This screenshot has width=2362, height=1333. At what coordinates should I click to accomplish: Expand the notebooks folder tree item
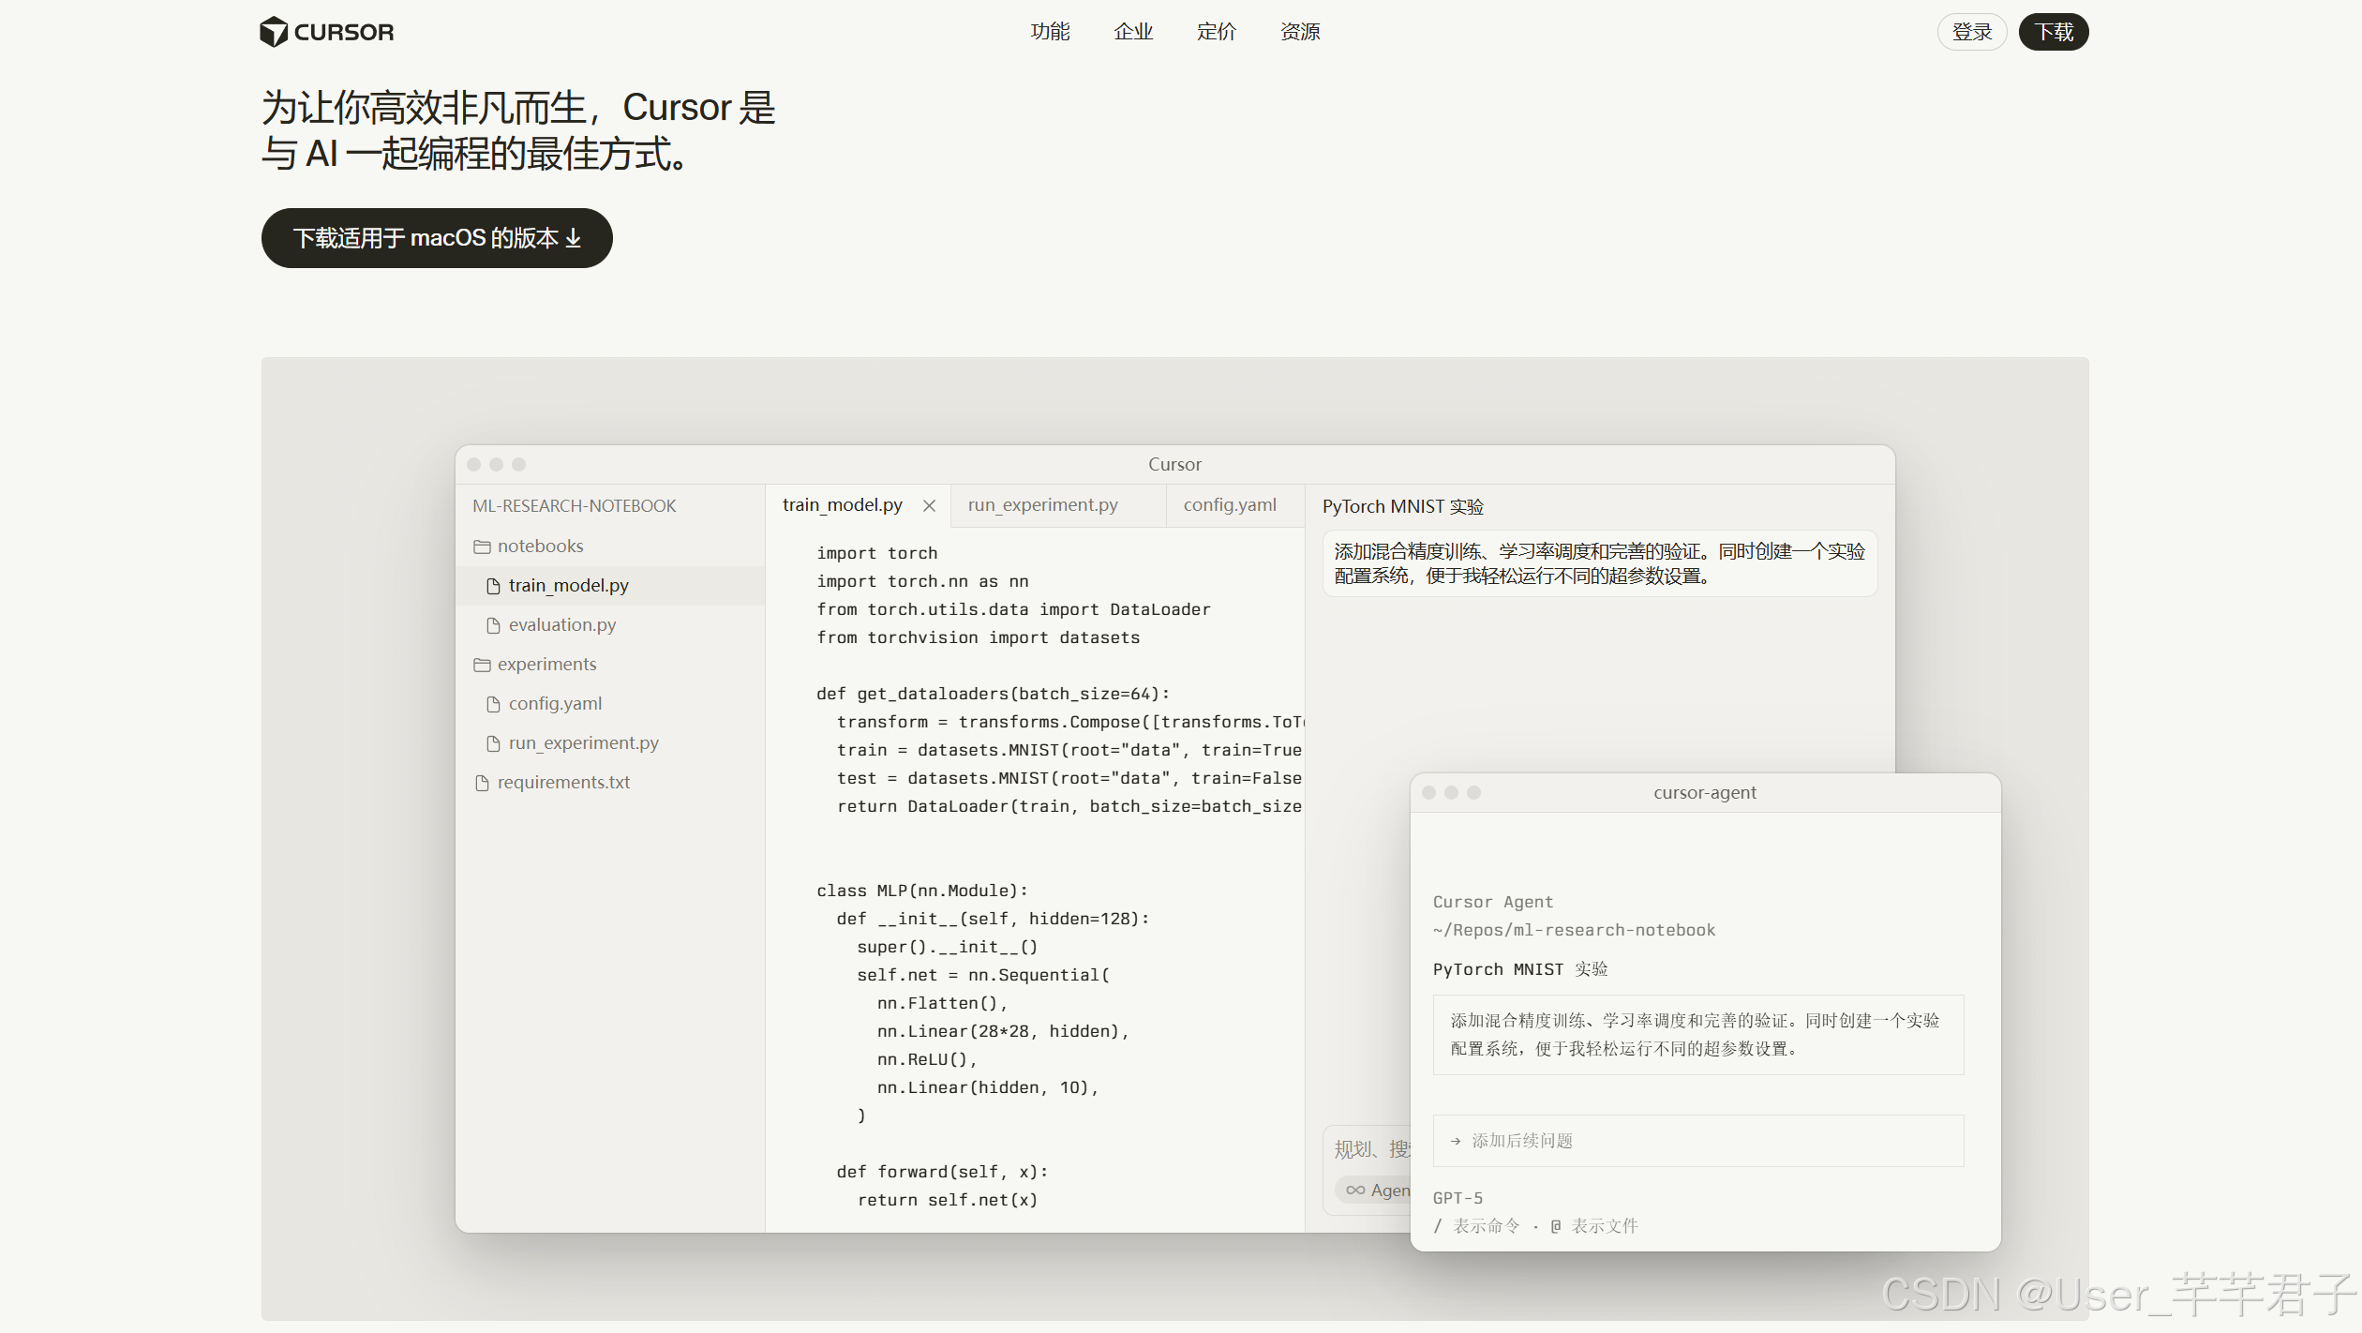[x=540, y=547]
